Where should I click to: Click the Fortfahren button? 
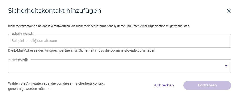click(207, 85)
